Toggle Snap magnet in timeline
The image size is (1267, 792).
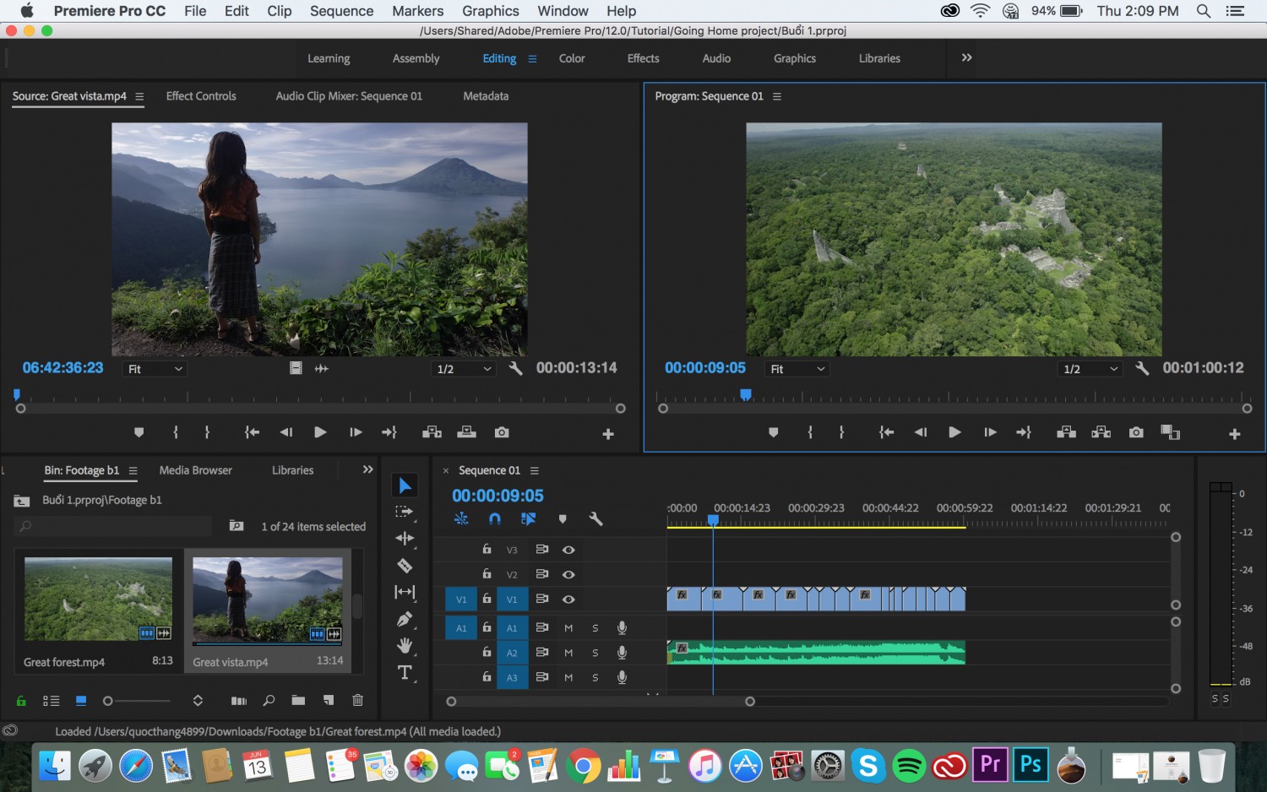495,519
